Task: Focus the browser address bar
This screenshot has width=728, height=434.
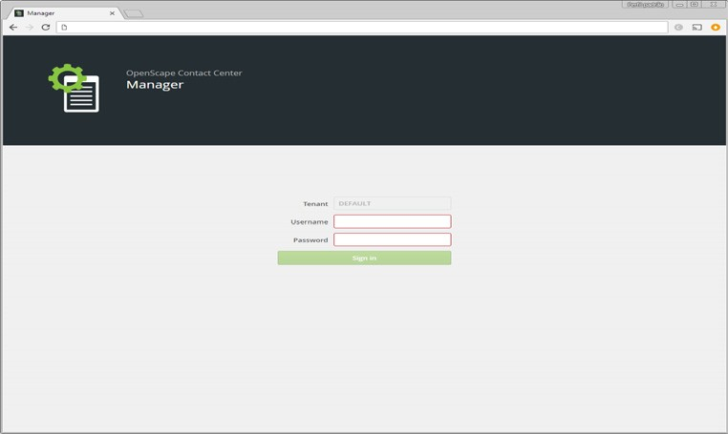Action: coord(362,28)
